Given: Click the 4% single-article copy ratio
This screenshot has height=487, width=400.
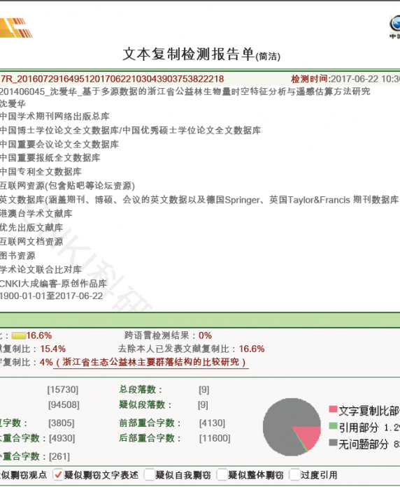Looking at the screenshot, I should (46, 362).
